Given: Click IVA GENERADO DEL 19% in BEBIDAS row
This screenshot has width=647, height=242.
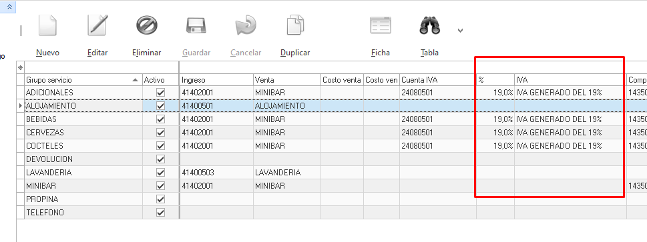Looking at the screenshot, I should [570, 119].
